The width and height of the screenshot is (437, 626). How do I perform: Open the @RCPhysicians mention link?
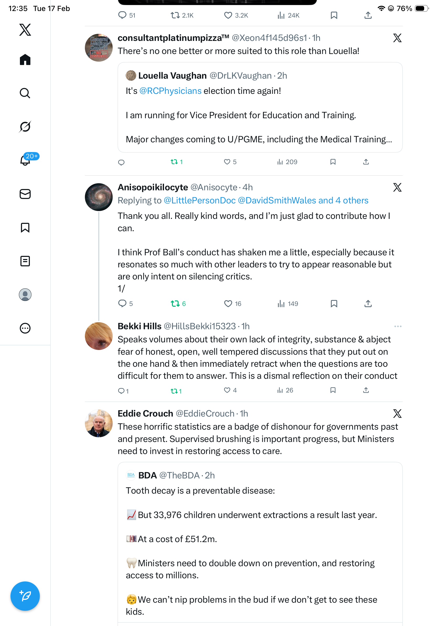pos(170,91)
